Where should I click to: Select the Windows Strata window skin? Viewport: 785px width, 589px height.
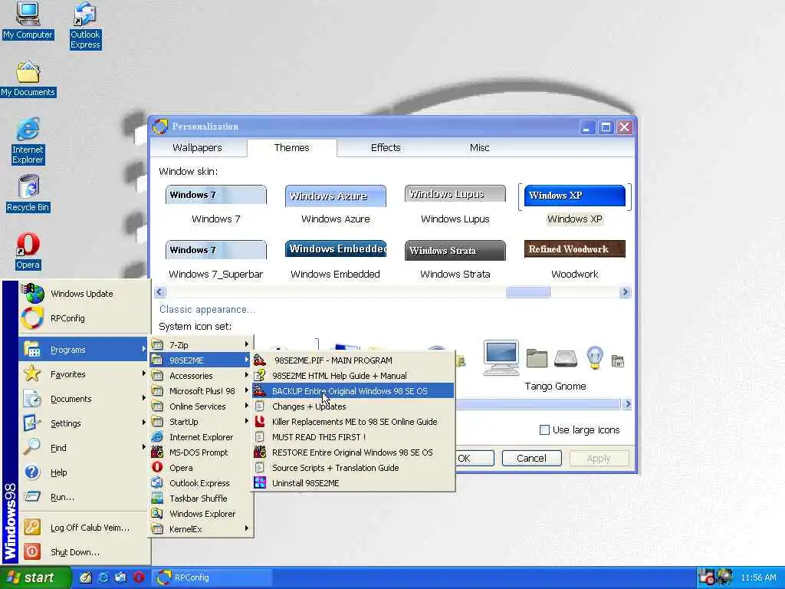tap(455, 260)
